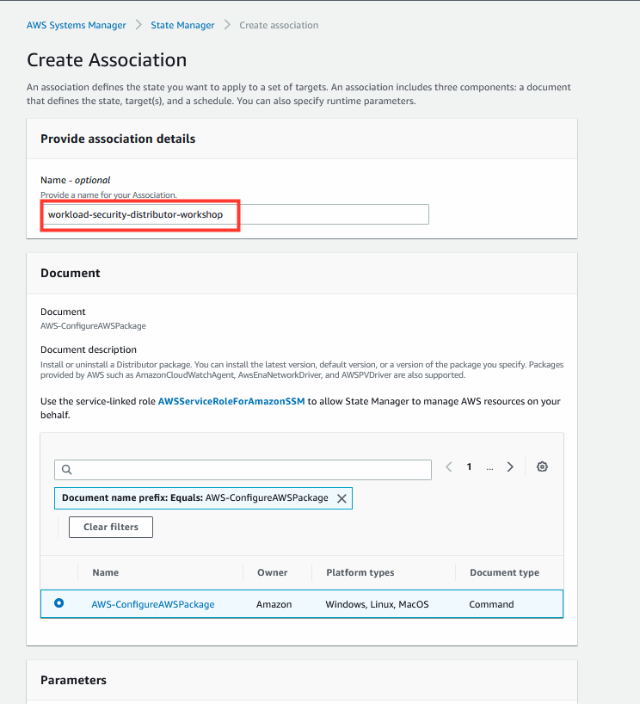
Task: Select page 1 in pagination
Action: (x=469, y=467)
